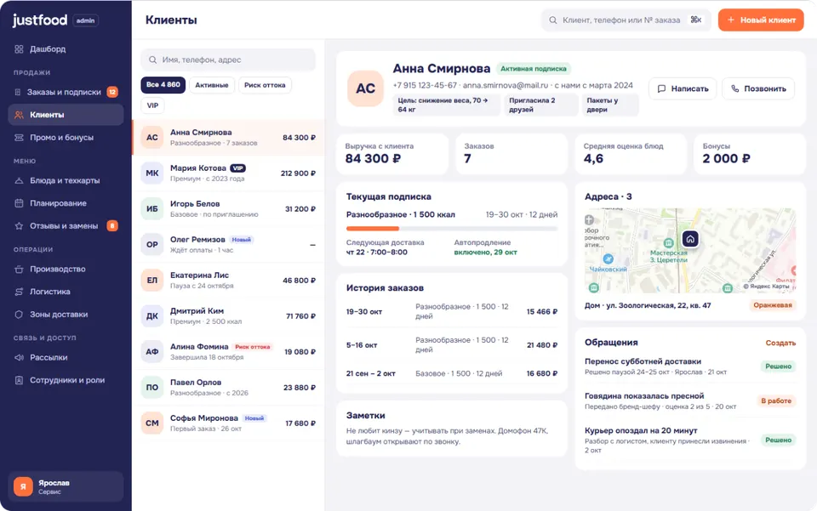Open request Курьер опоздал на 20 минут
Image resolution: width=817 pixels, height=511 pixels.
(x=690, y=440)
